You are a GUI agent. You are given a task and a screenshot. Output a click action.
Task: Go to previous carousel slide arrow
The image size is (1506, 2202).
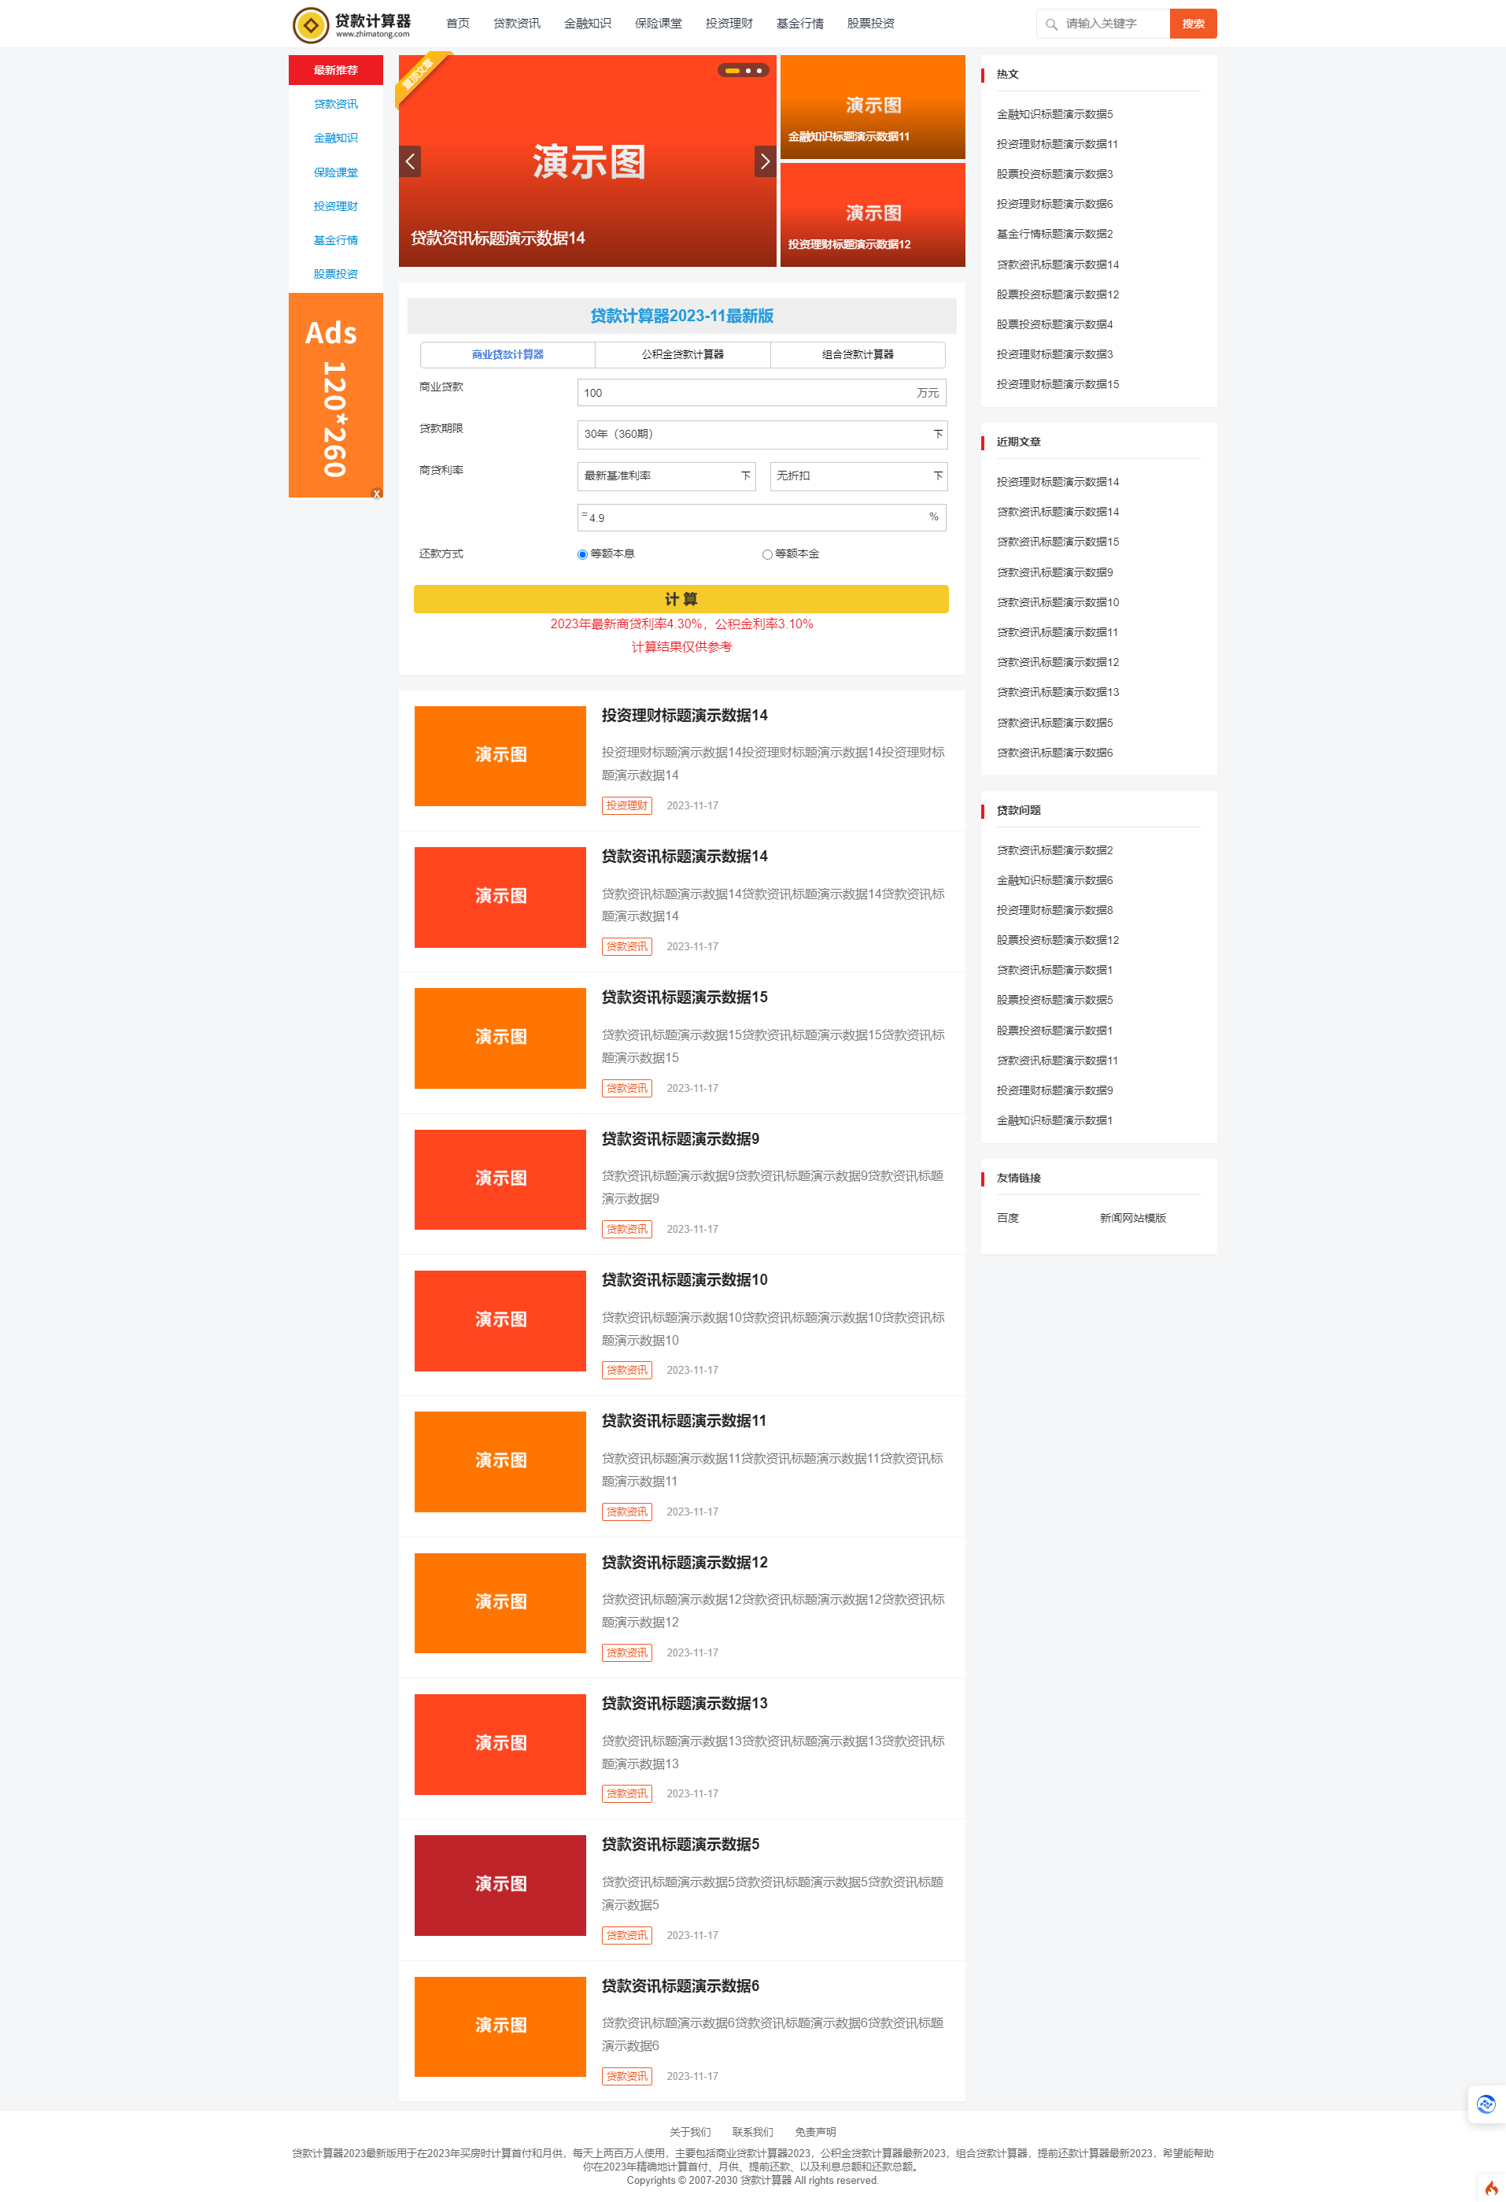(x=410, y=162)
